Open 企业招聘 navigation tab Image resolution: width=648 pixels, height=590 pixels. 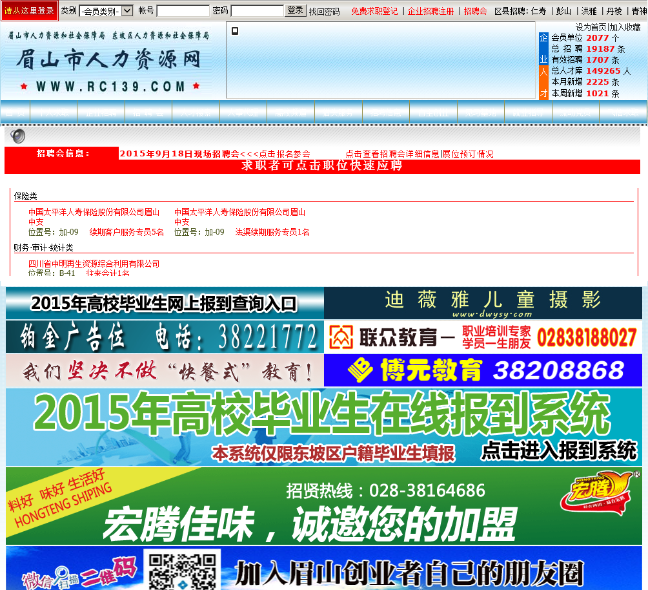click(x=101, y=112)
